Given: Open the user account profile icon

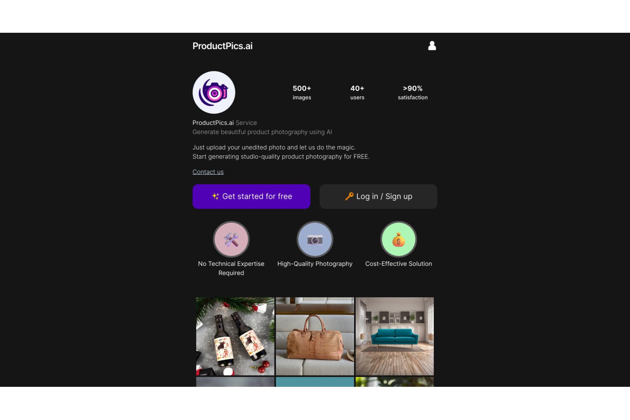Looking at the screenshot, I should [x=432, y=46].
